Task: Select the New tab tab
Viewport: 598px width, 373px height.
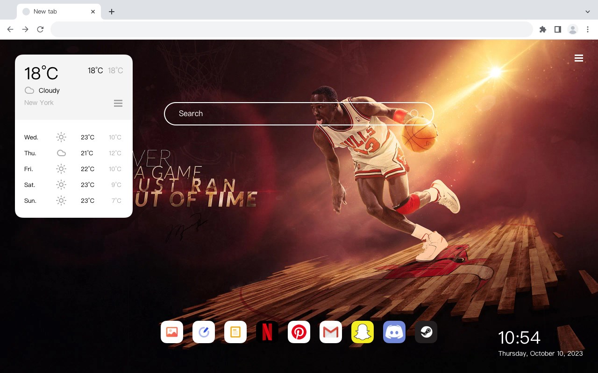Action: coord(59,12)
